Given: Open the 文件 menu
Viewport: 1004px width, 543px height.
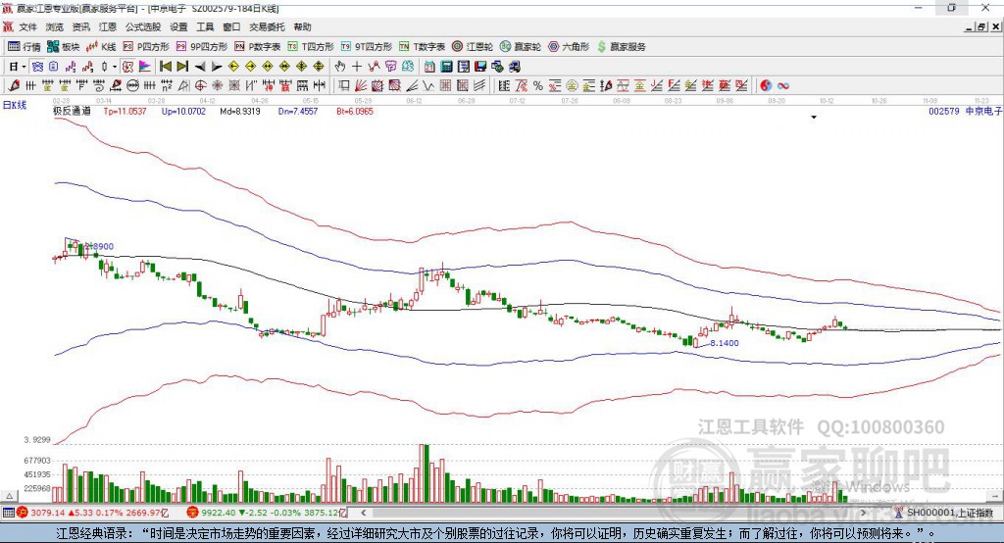Looking at the screenshot, I should pyautogui.click(x=27, y=26).
